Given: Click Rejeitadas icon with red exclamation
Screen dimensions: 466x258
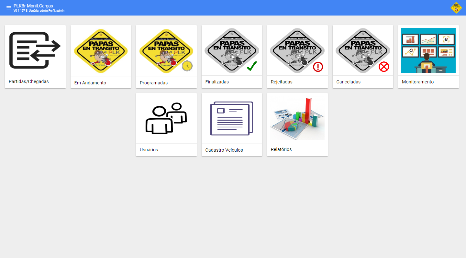Looking at the screenshot, I should pyautogui.click(x=297, y=50).
